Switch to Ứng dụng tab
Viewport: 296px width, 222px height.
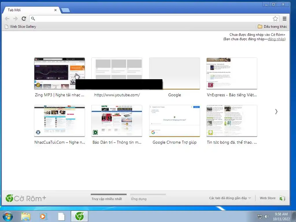pos(139,199)
